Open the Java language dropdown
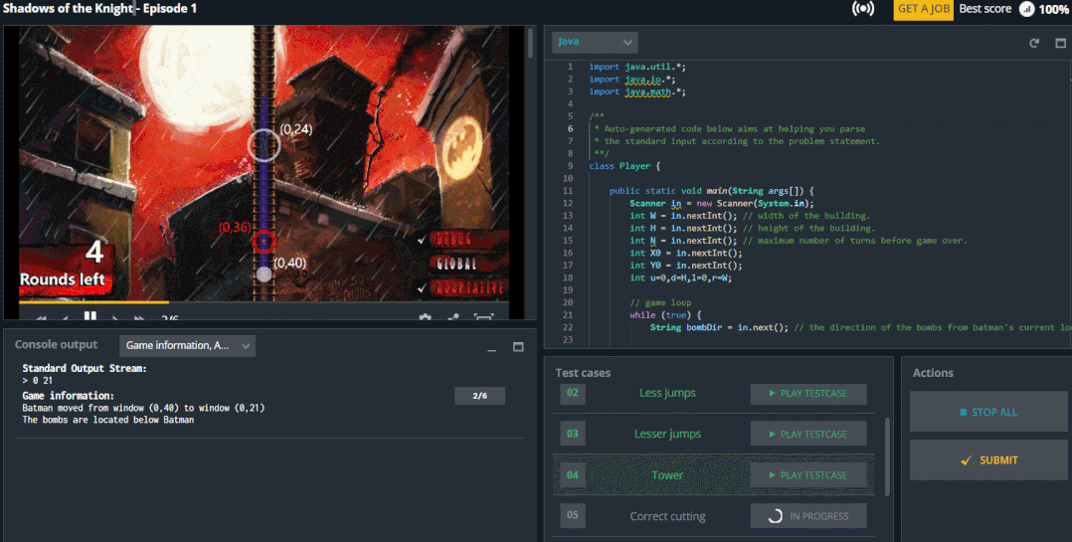Screen dimensions: 1072x542 point(595,43)
